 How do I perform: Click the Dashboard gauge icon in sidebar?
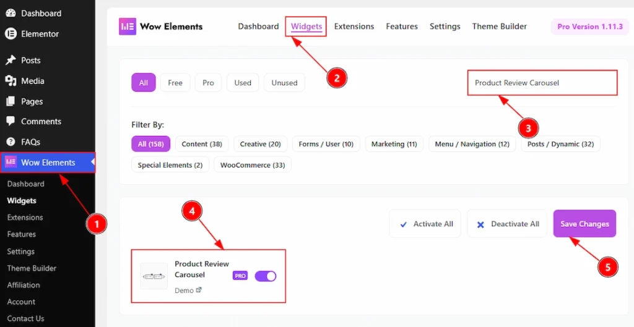point(11,13)
